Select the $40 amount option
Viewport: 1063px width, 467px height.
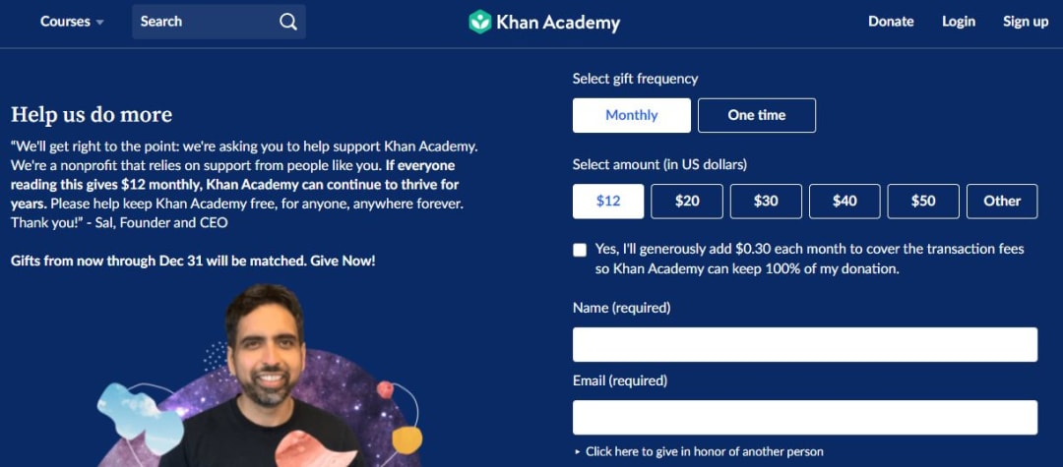tap(844, 201)
